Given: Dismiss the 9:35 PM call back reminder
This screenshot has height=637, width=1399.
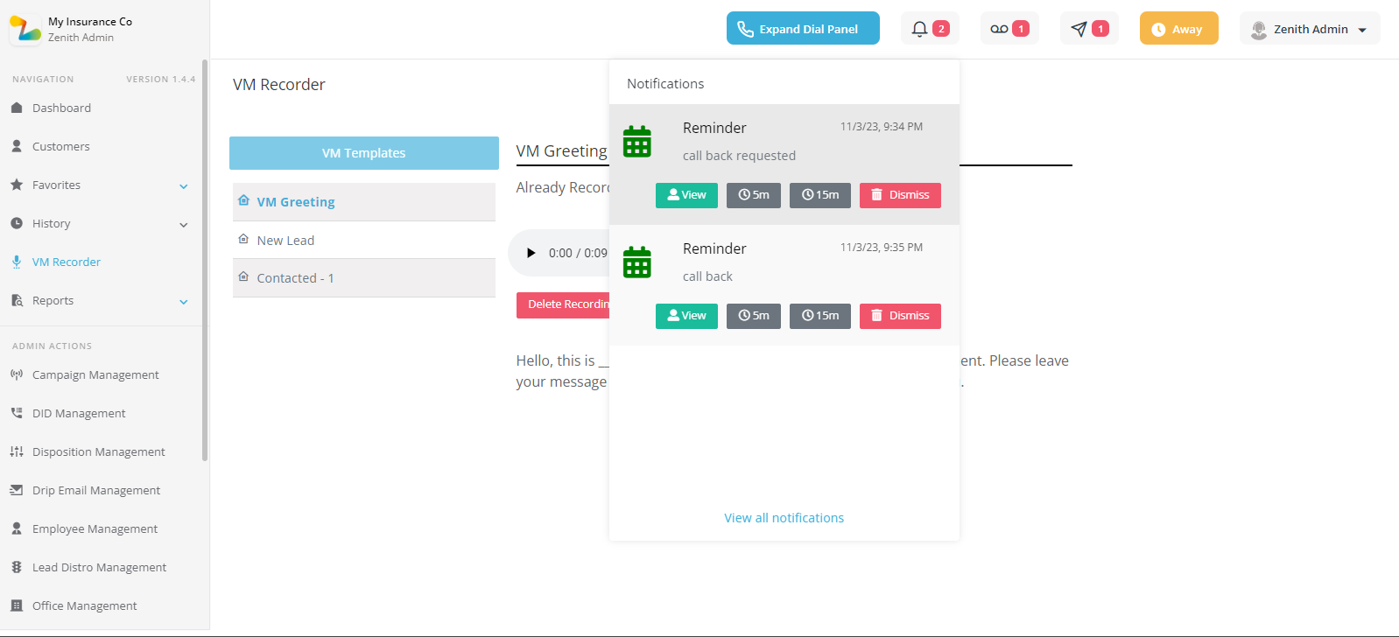Looking at the screenshot, I should click(900, 316).
